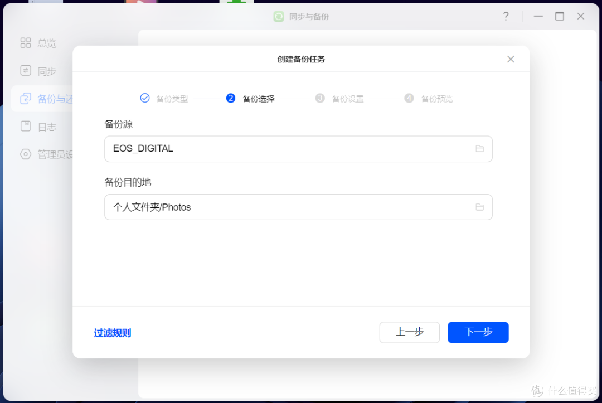Open folder browser for backup source EOS_DIGITAL

tap(479, 148)
